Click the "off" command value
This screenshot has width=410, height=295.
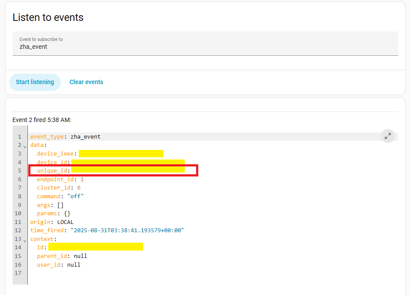(x=75, y=196)
